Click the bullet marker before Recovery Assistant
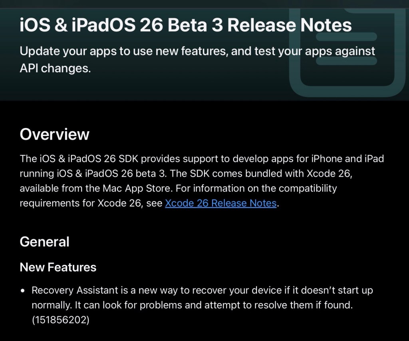Viewport: 409px width, 341px height. pos(23,291)
